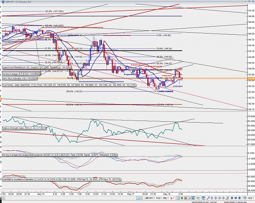
Task: Click the May.15 date label on time axis
Action: coord(41,194)
